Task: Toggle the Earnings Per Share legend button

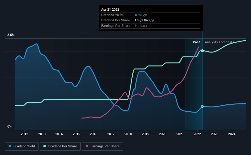Action: (x=102, y=146)
